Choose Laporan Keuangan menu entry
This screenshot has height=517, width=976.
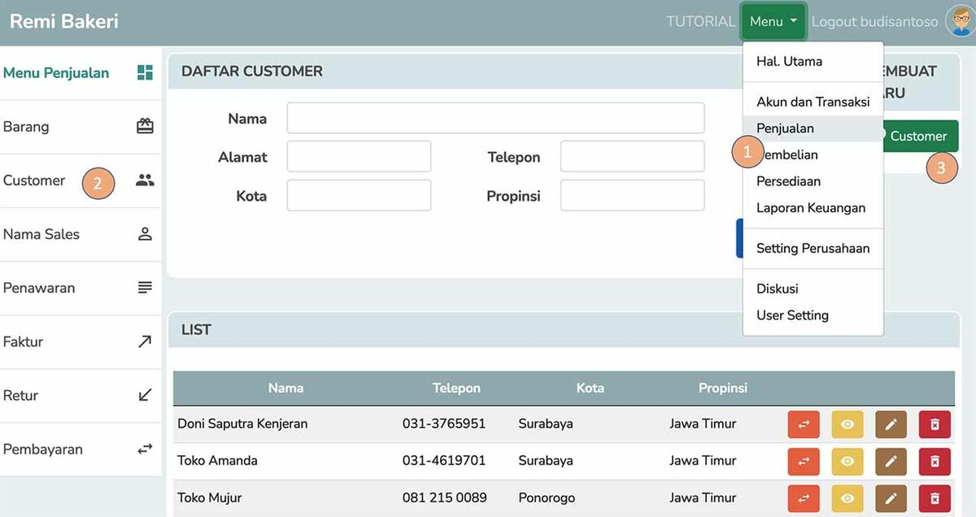(810, 207)
